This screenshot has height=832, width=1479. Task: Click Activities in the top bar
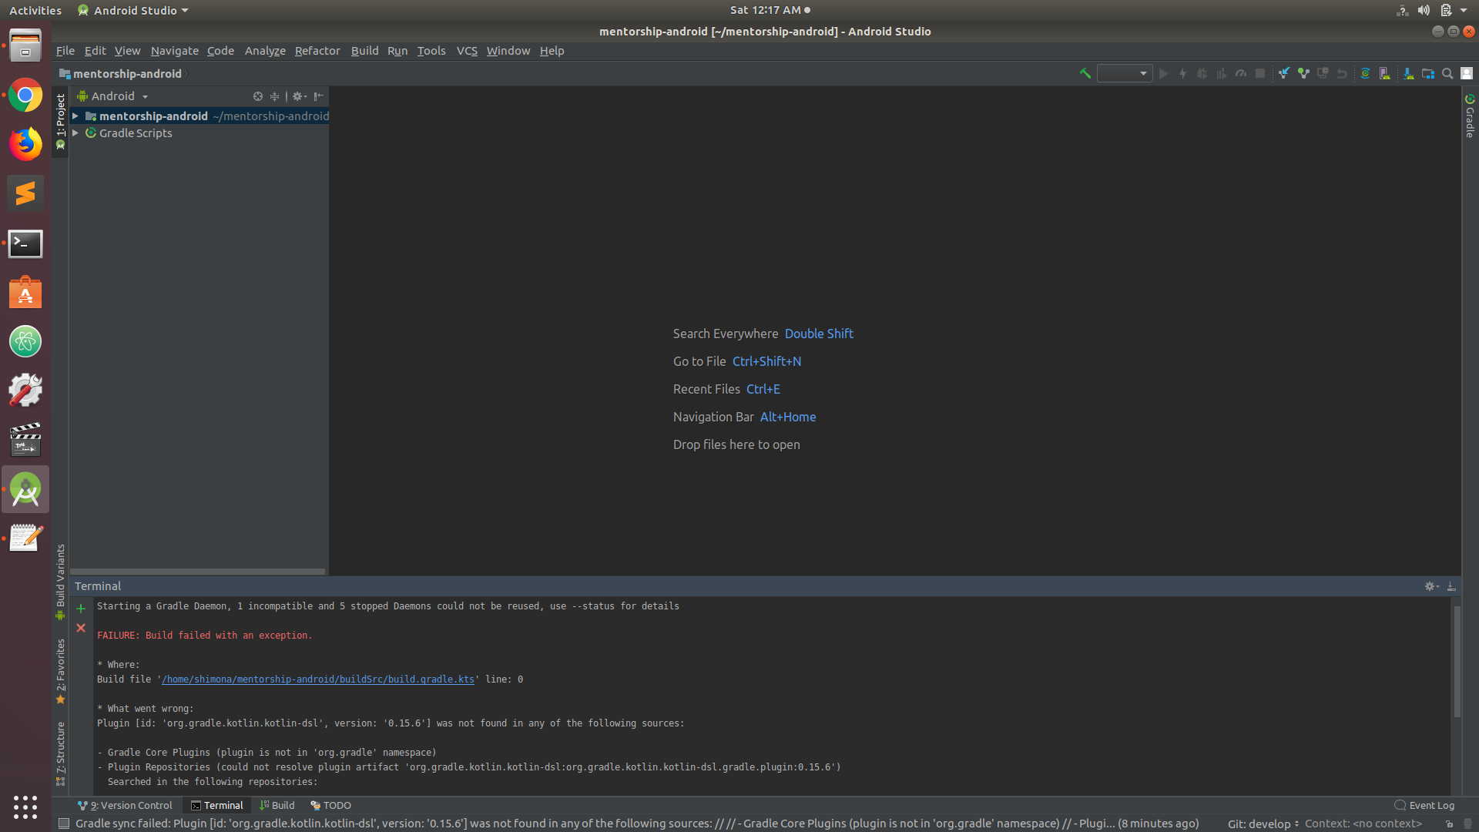click(35, 10)
